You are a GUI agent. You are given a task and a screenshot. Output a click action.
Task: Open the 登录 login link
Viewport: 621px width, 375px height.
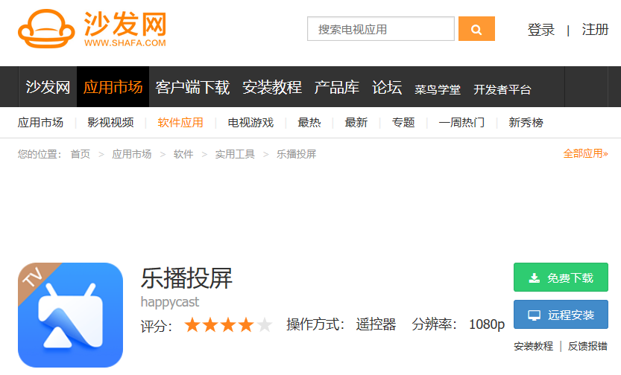[x=541, y=30]
